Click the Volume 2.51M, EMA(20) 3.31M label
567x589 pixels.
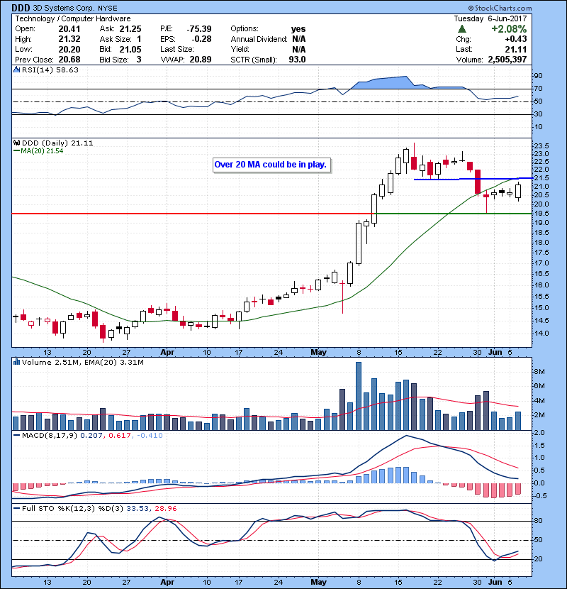[x=83, y=363]
